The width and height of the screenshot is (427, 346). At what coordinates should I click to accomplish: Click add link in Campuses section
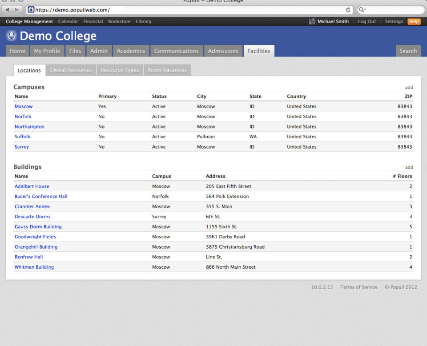click(409, 87)
